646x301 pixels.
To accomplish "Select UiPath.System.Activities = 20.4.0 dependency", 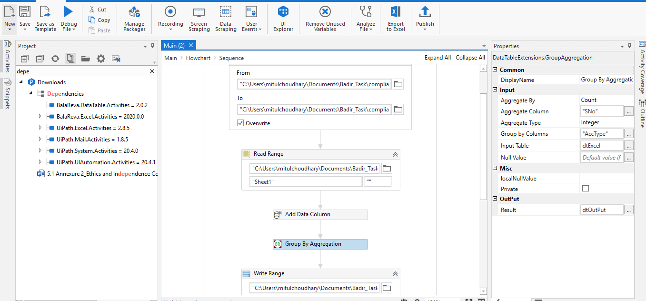I will [x=97, y=150].
